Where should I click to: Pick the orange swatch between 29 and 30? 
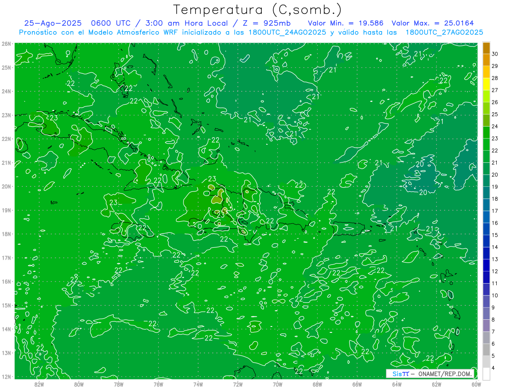[486, 60]
